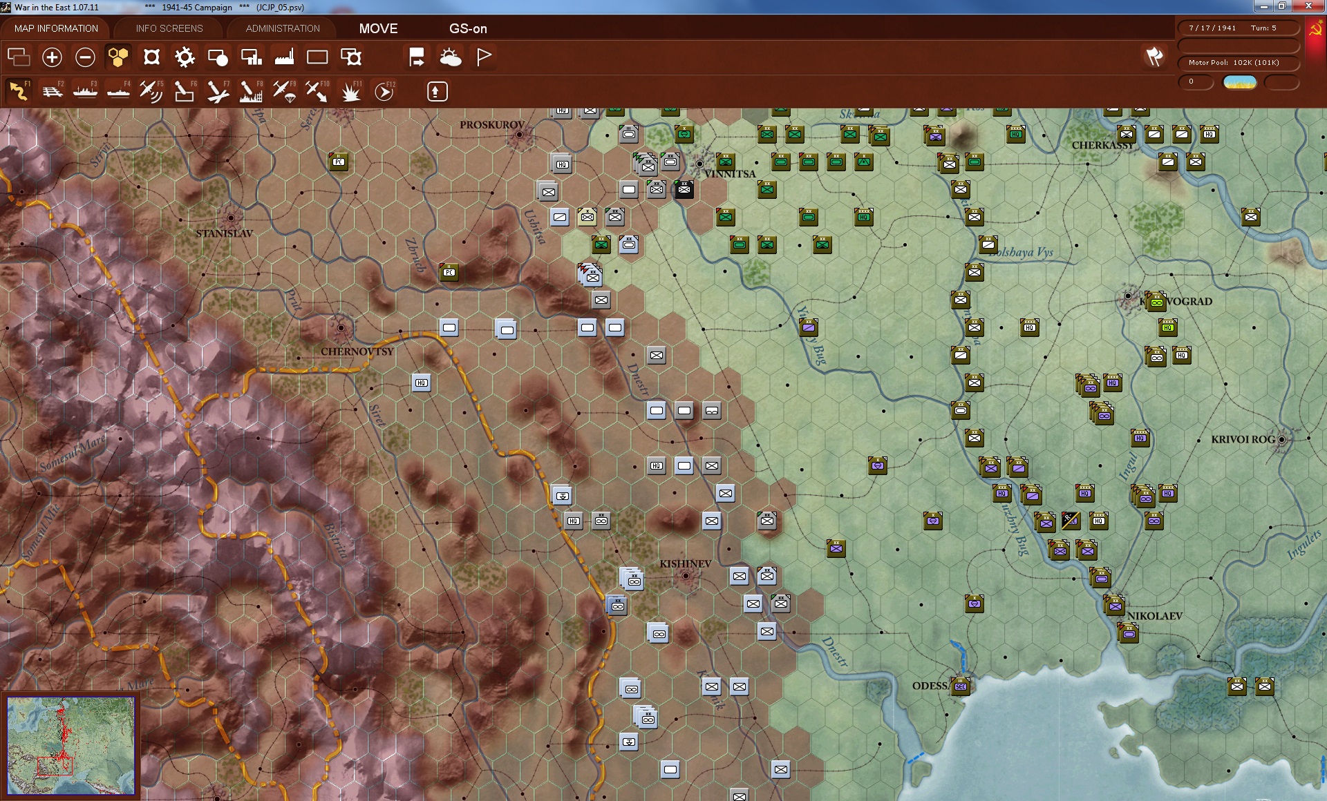This screenshot has width=1327, height=801.
Task: Click the Soviet hammer and sickle flag
Action: (1315, 30)
